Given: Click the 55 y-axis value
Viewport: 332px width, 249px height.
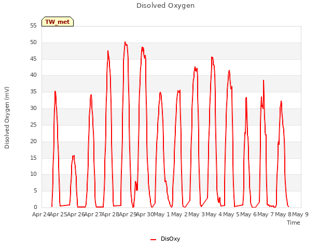Looking at the screenshot, I should tap(33, 26).
